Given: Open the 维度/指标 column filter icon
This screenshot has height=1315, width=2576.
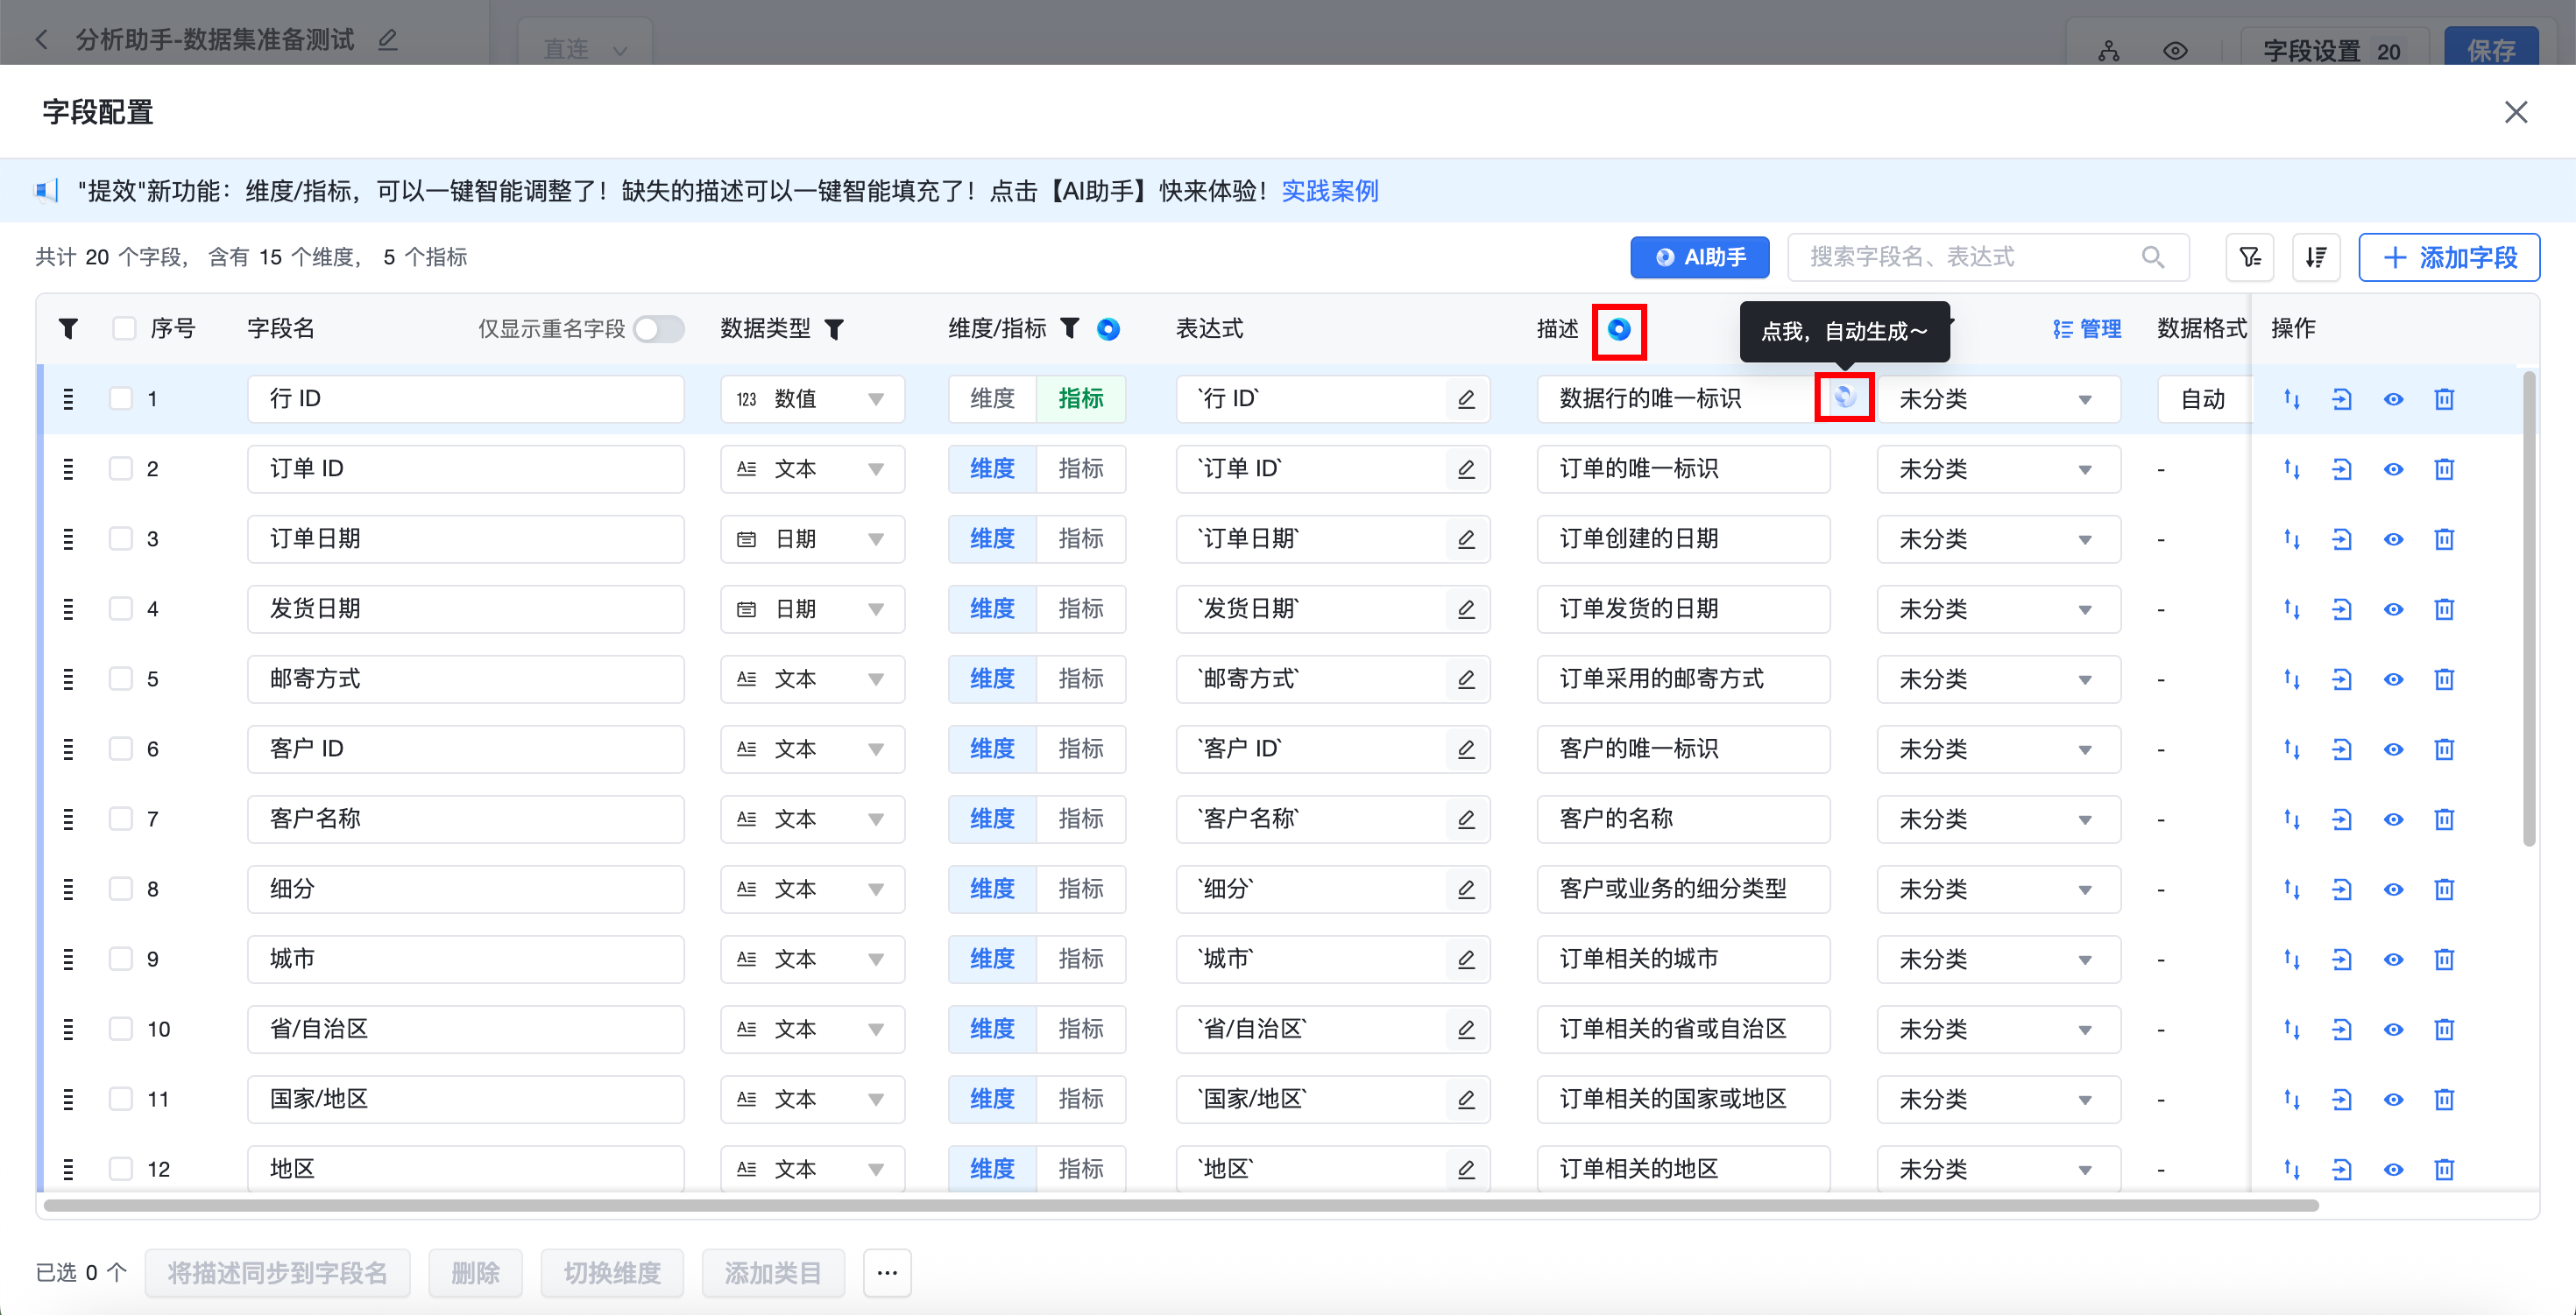Looking at the screenshot, I should (1069, 327).
